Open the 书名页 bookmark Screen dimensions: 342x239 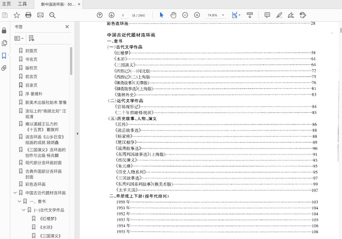(31, 59)
